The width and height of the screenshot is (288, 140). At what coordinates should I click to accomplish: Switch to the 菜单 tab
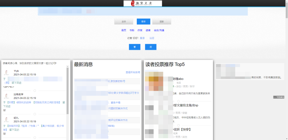pyautogui.click(x=123, y=22)
